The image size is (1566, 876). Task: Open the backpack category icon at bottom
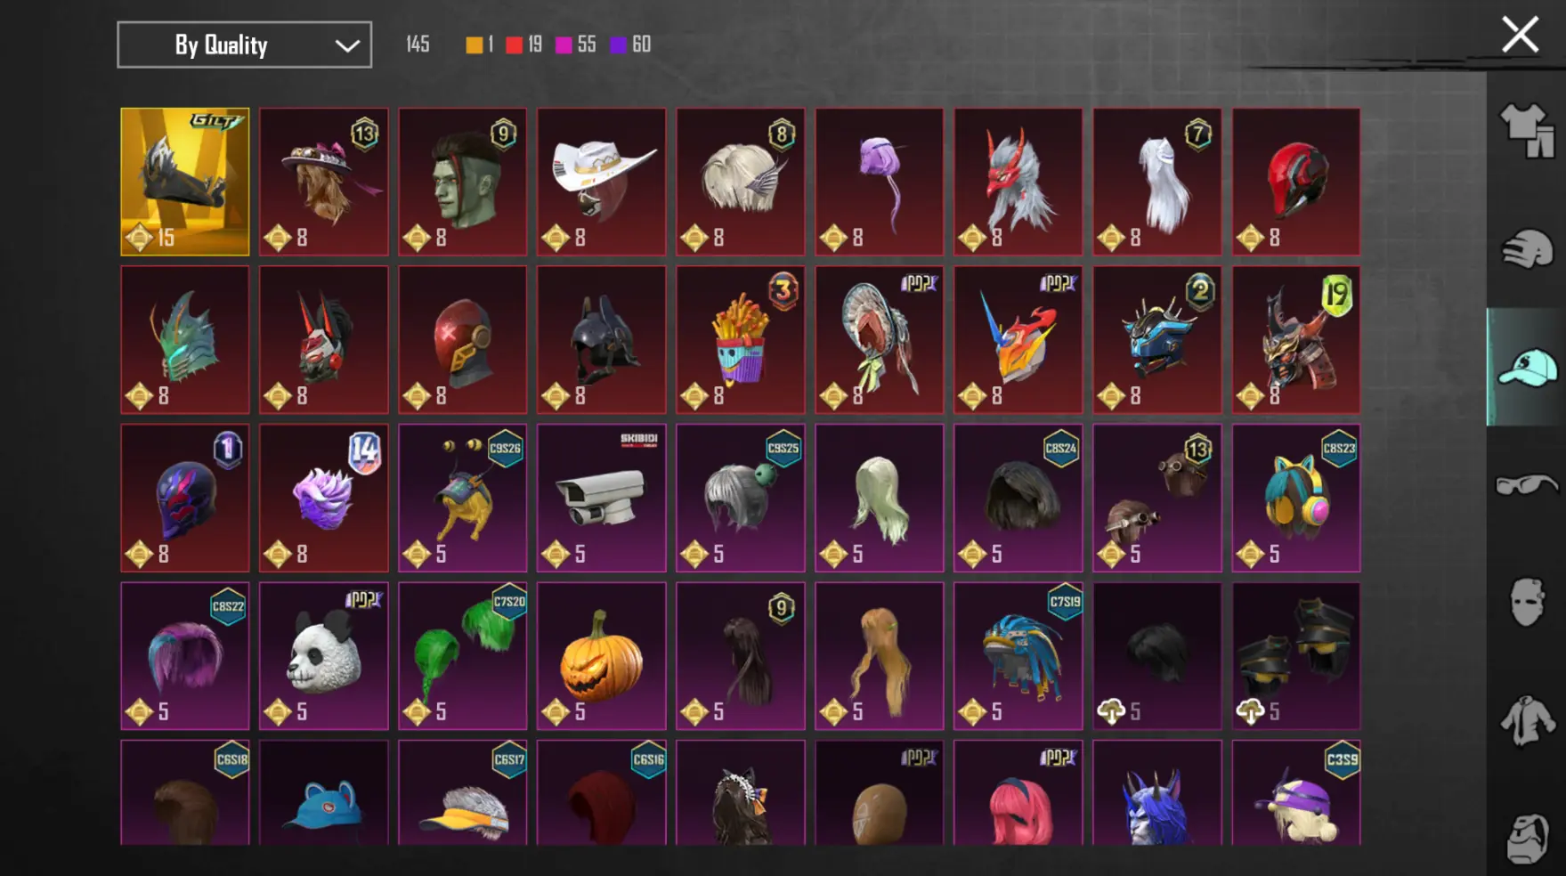[1527, 838]
